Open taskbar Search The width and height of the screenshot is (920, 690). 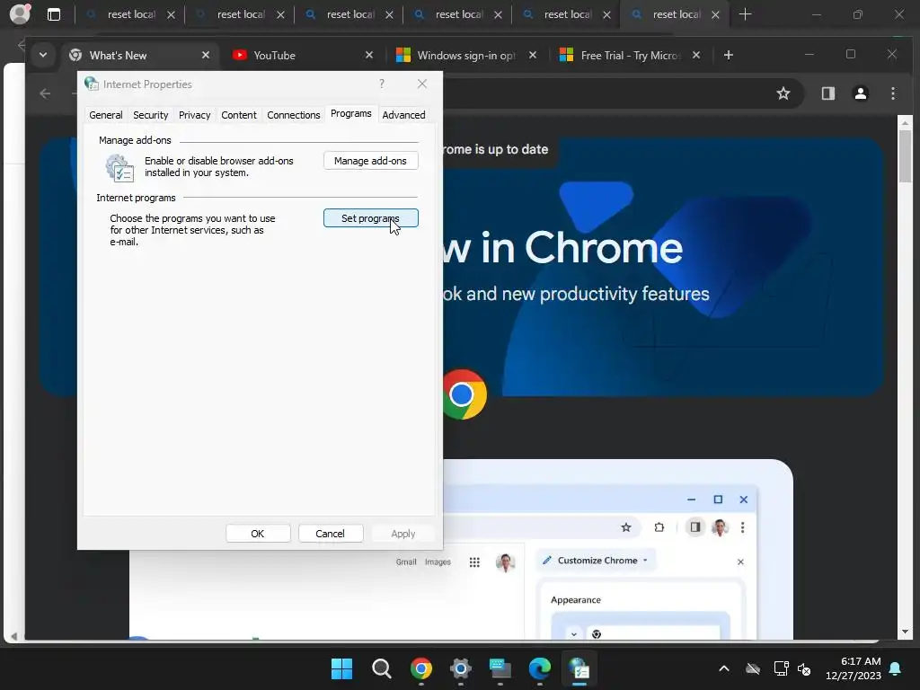[x=381, y=668]
